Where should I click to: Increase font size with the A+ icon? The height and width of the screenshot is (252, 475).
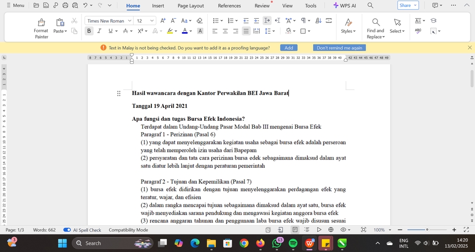[163, 21]
